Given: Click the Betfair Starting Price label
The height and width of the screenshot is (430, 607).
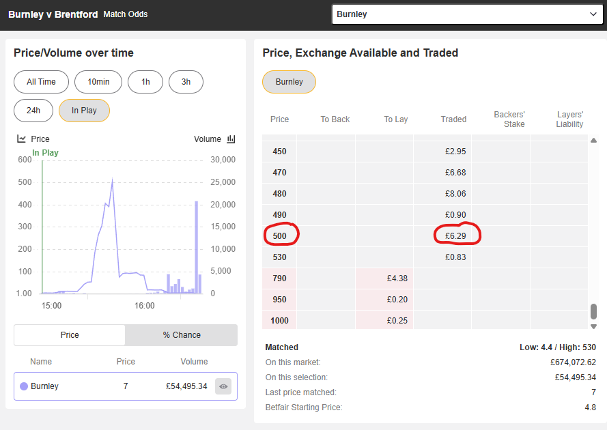Looking at the screenshot, I should tap(304, 407).
